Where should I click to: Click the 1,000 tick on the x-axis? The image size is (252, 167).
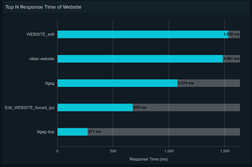(x=169, y=151)
